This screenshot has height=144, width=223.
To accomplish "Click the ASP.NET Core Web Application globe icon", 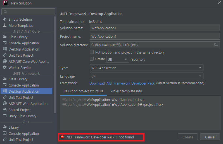I will [x=5, y=61].
